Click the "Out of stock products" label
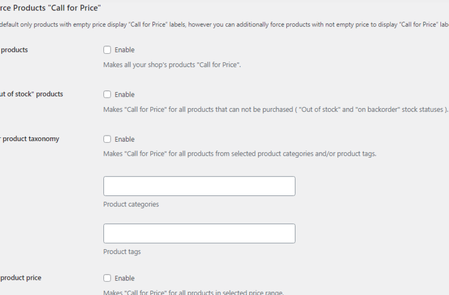Screen dimensions: 449x295 (x=31, y=94)
